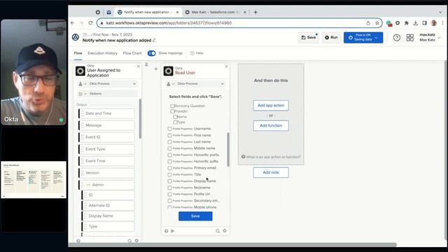448x252 pixels.
Task: Click the Add note button
Action: 271,173
